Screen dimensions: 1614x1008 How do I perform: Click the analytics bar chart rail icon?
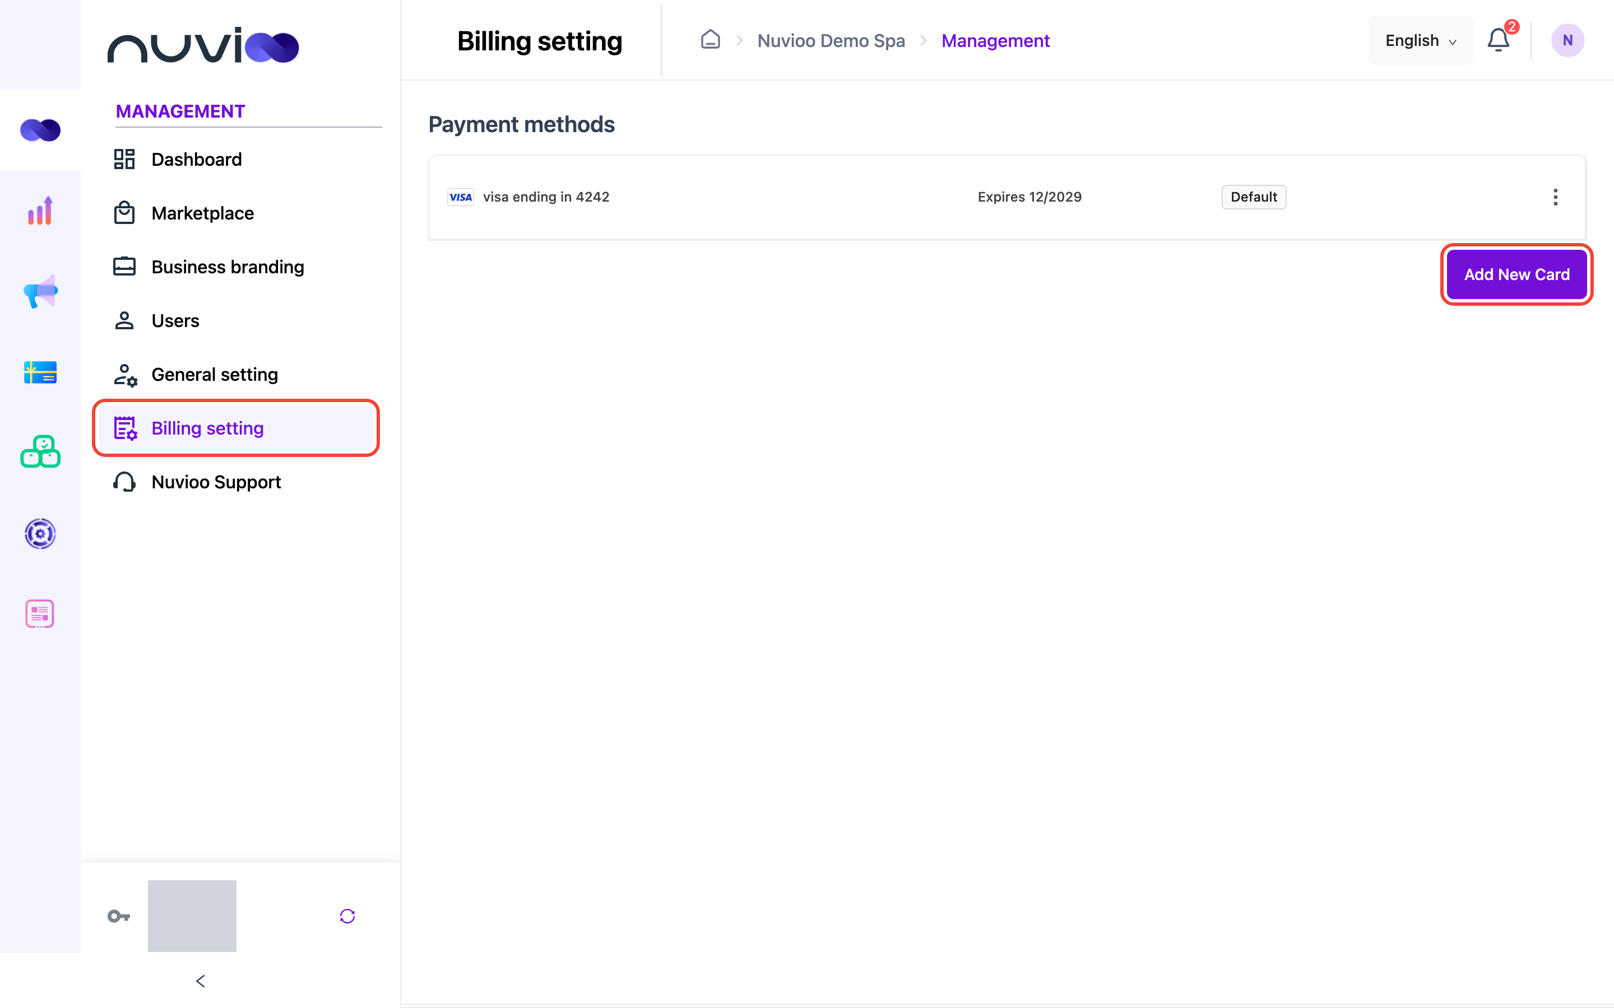pyautogui.click(x=40, y=211)
